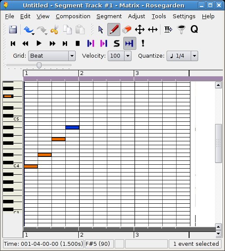Cut selection with scissors icon
The width and height of the screenshot is (225, 251).
[x=55, y=29]
